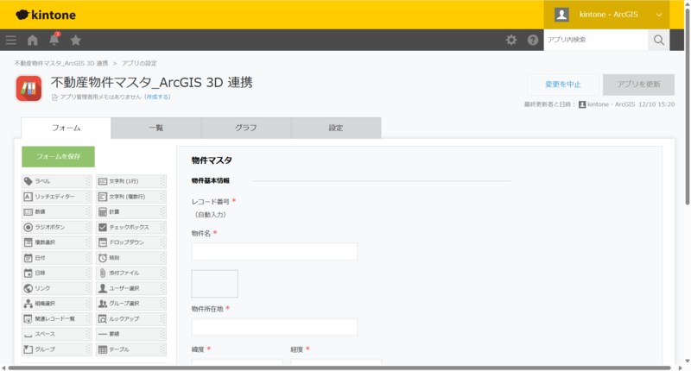The width and height of the screenshot is (691, 371).
Task: Click the vertical scrollbar
Action: pos(688,105)
